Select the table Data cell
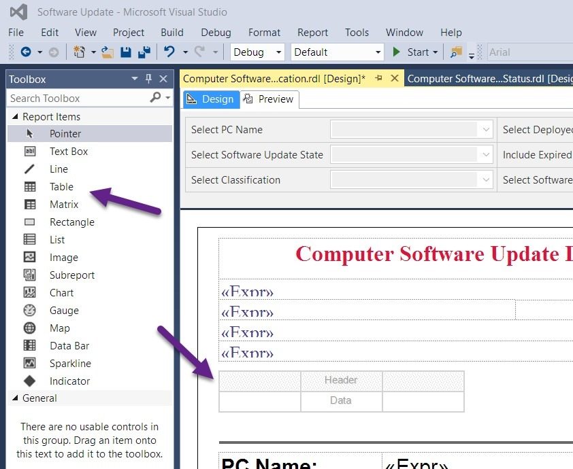Screen dimensions: 573x469 (x=342, y=401)
